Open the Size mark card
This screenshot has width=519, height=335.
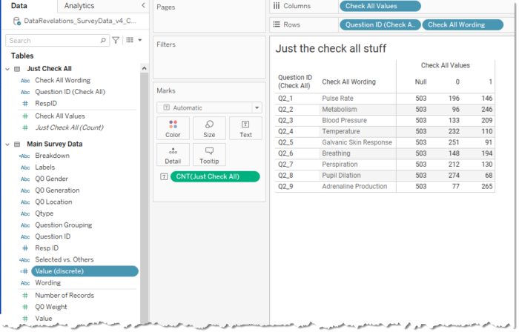[x=209, y=128]
